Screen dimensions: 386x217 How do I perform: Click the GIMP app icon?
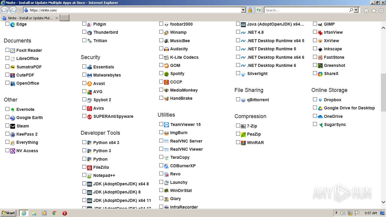pos(320,24)
